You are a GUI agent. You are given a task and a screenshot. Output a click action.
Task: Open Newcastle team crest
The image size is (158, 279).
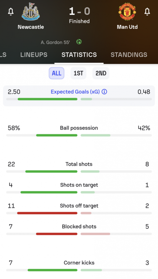click(31, 12)
